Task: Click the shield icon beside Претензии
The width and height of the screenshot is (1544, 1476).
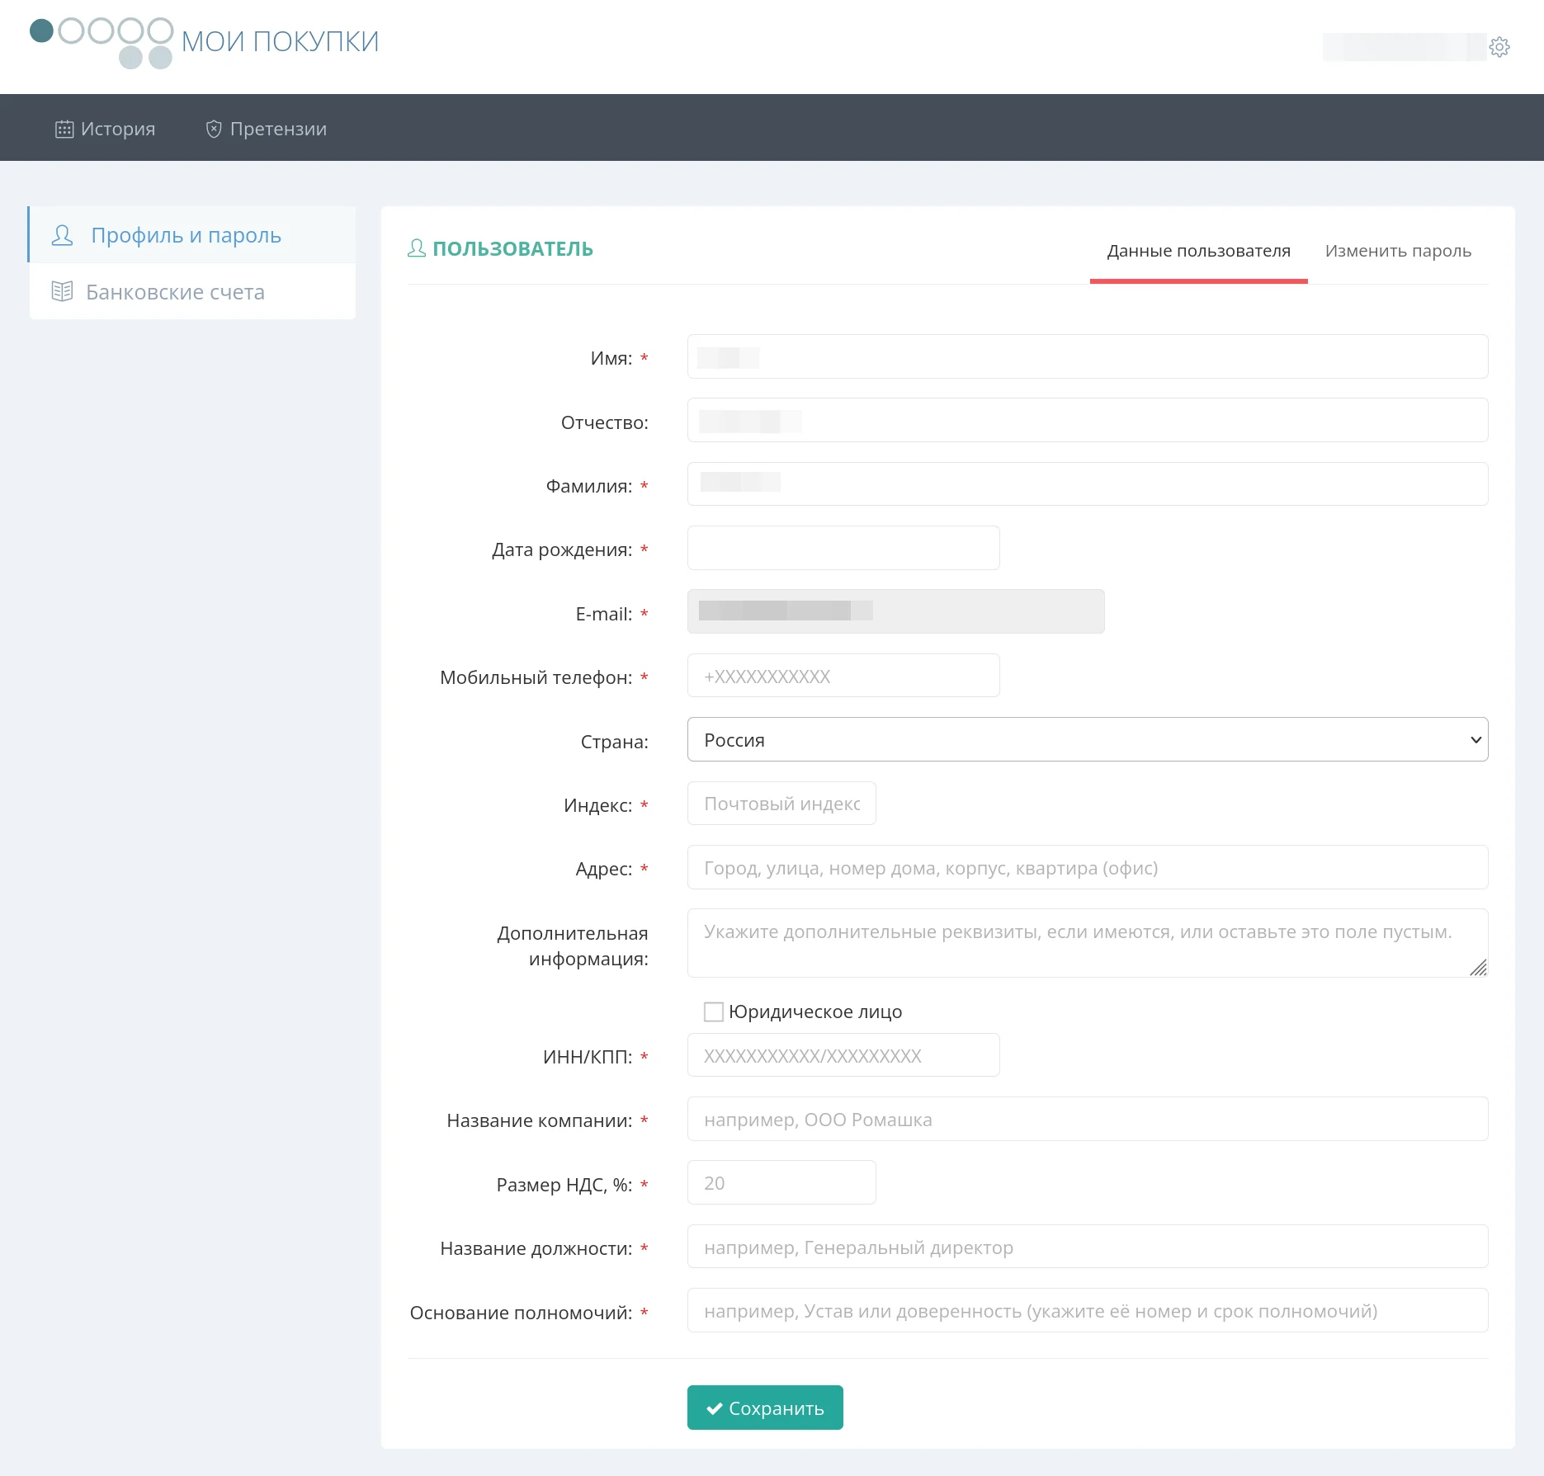Action: [x=214, y=130]
